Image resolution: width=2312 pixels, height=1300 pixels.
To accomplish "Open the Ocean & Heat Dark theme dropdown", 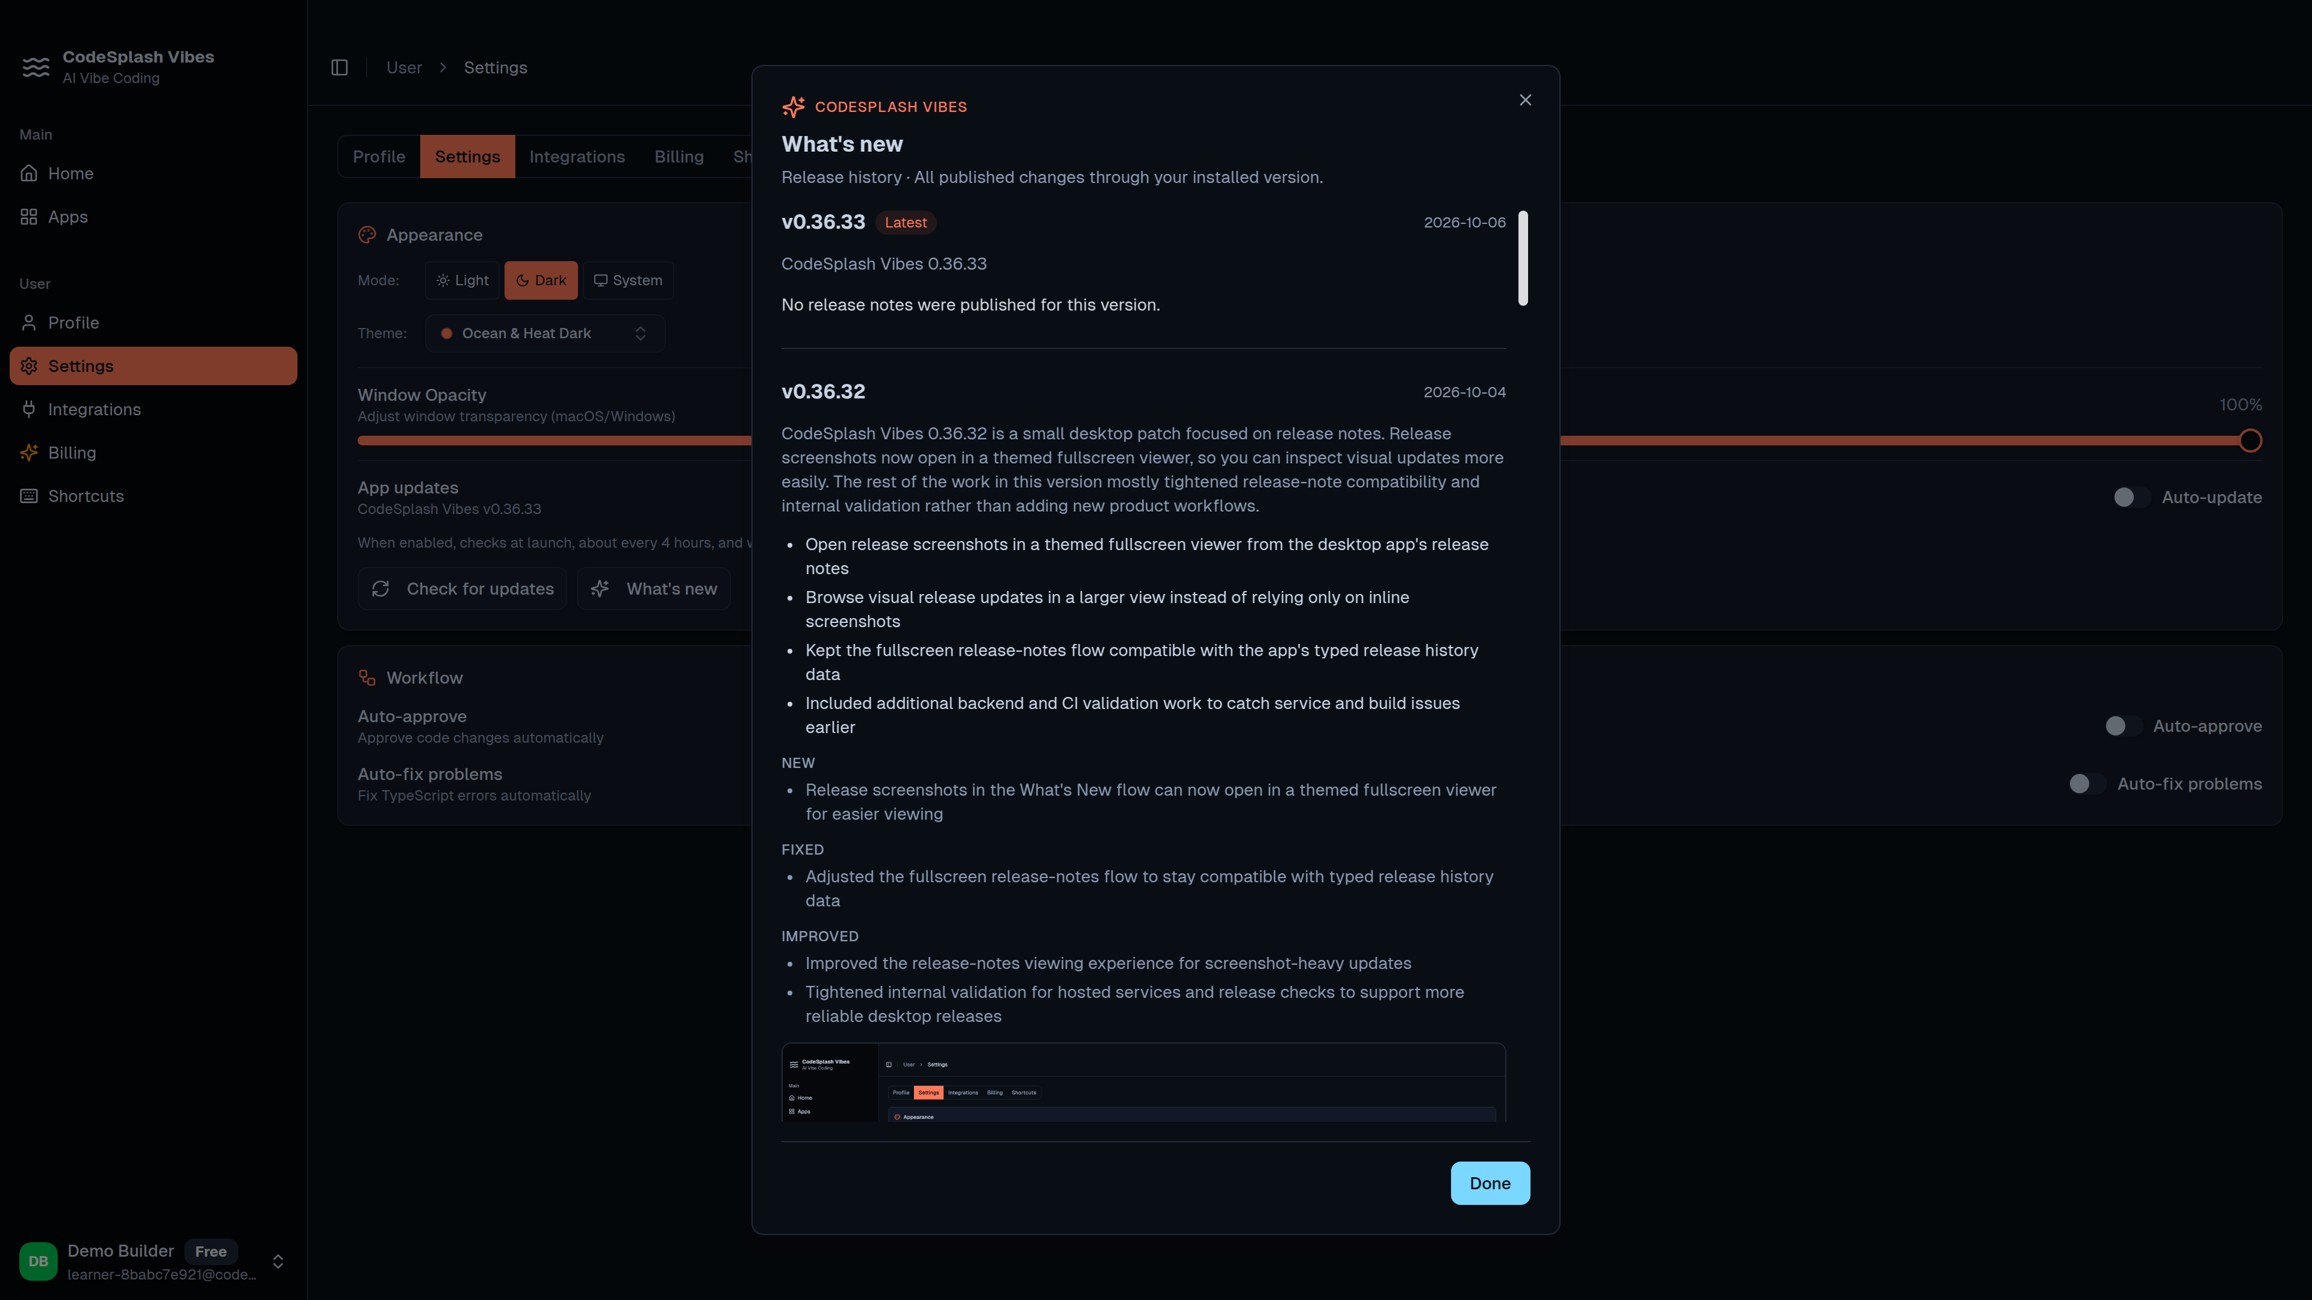I will coord(545,333).
